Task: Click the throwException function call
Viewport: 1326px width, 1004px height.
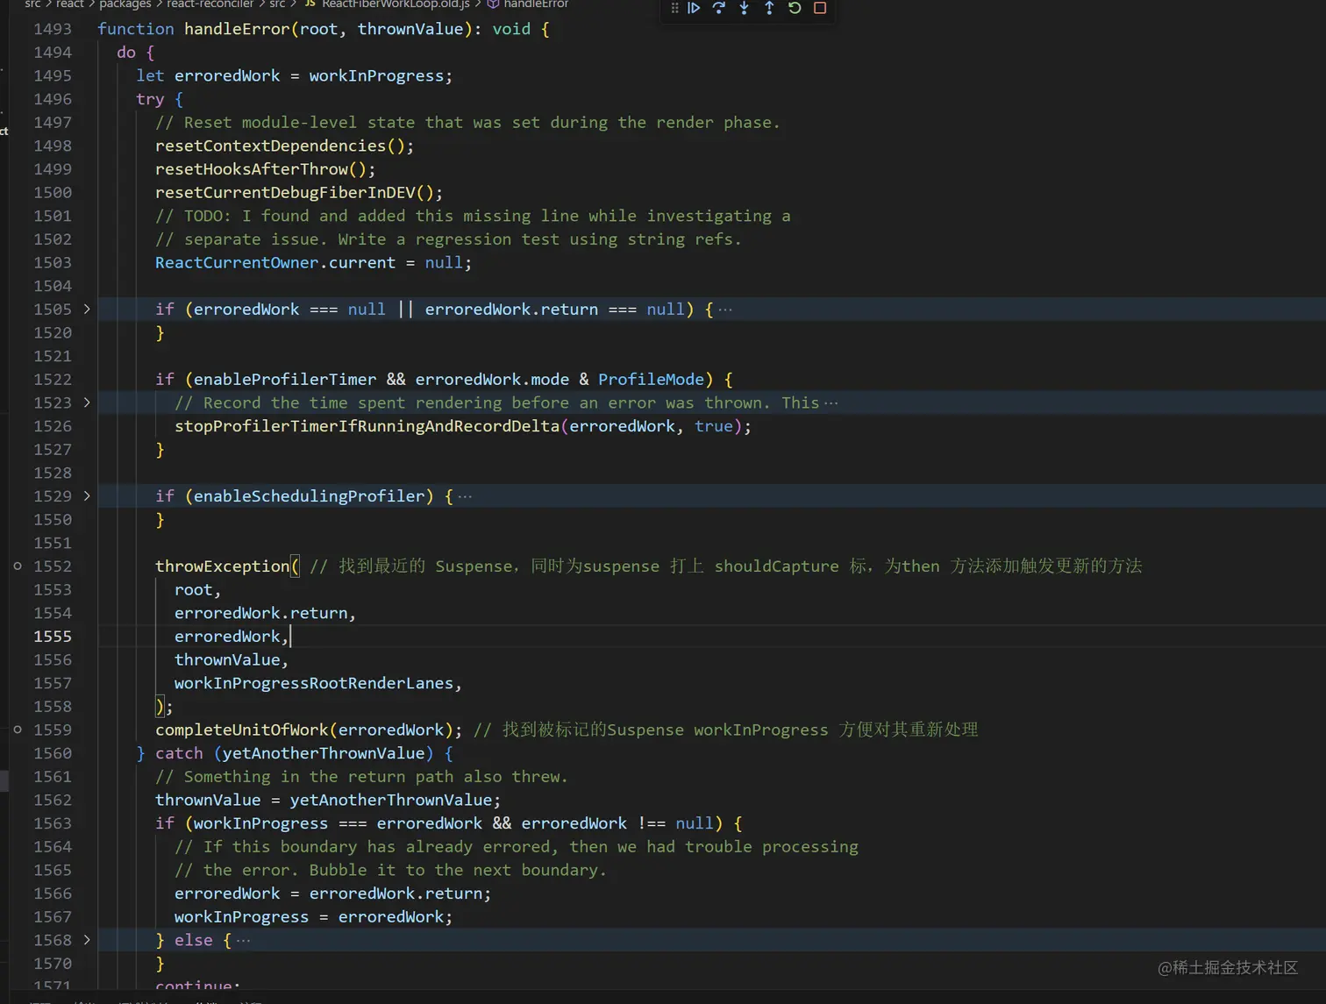Action: point(222,566)
